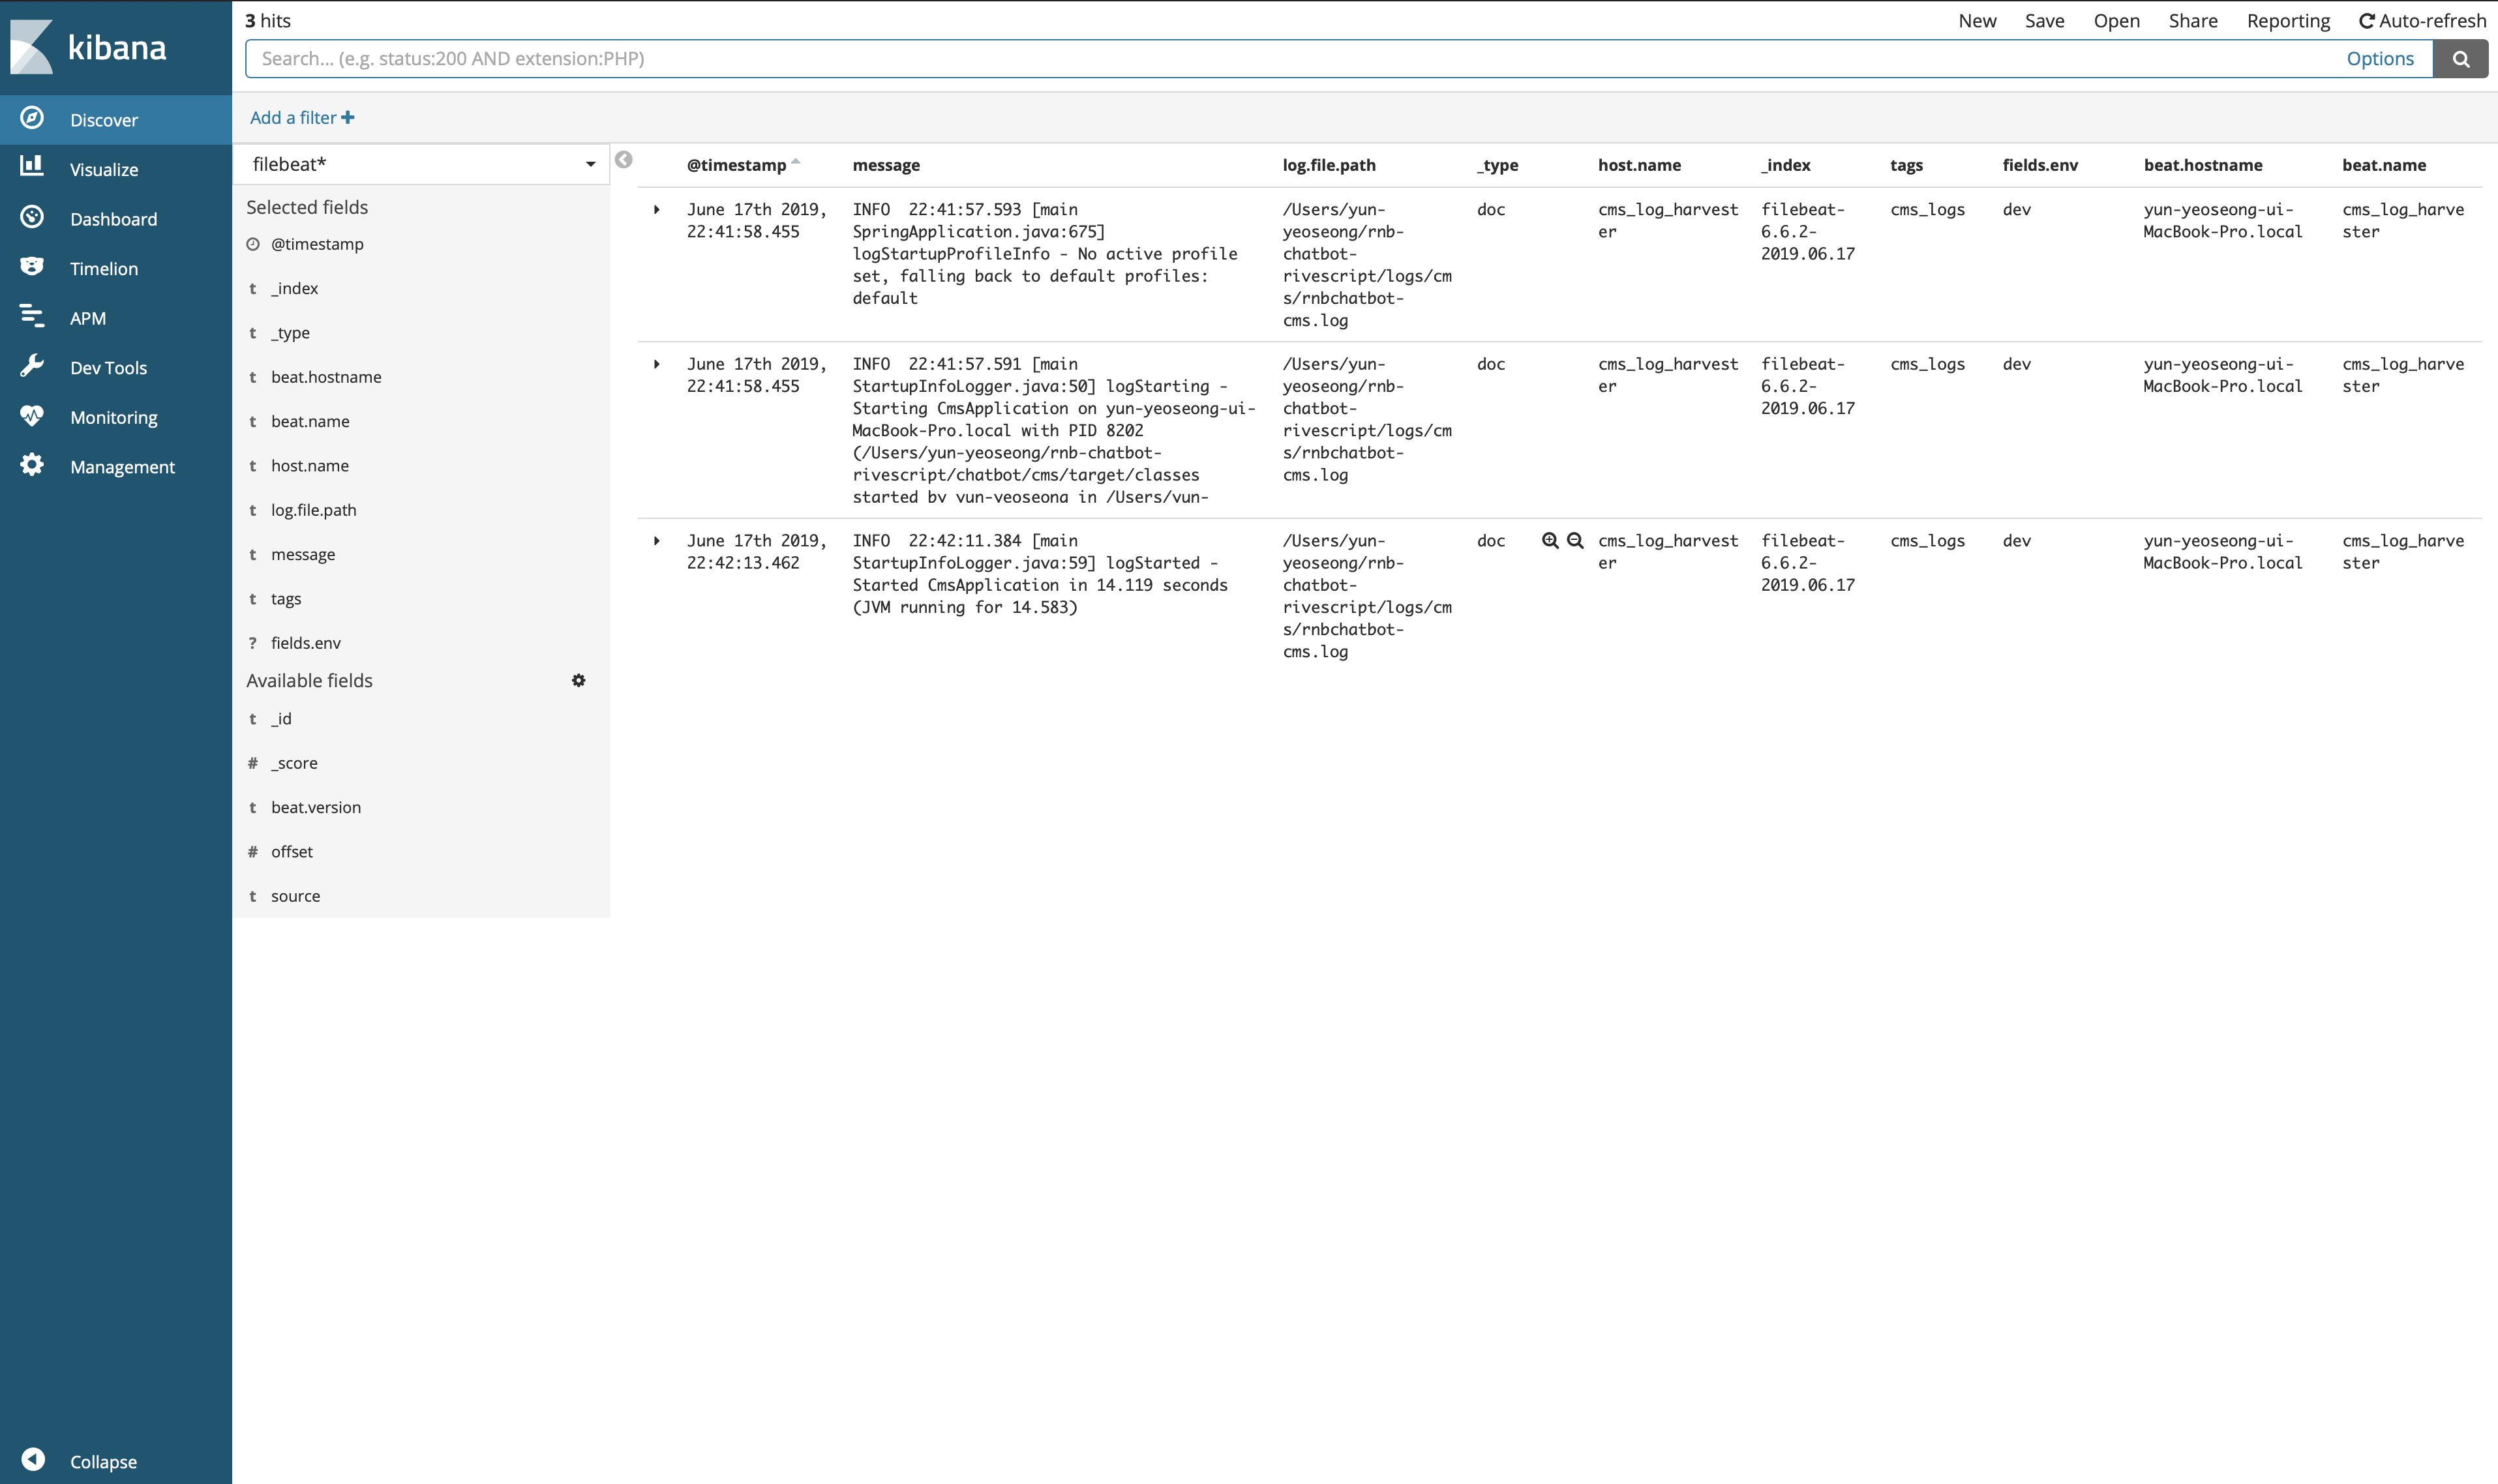Open Monitoring heartbeat icon
Image resolution: width=2498 pixels, height=1484 pixels.
(32, 416)
